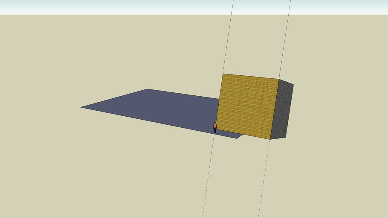Click the pale sky strip at the top

click(194, 7)
